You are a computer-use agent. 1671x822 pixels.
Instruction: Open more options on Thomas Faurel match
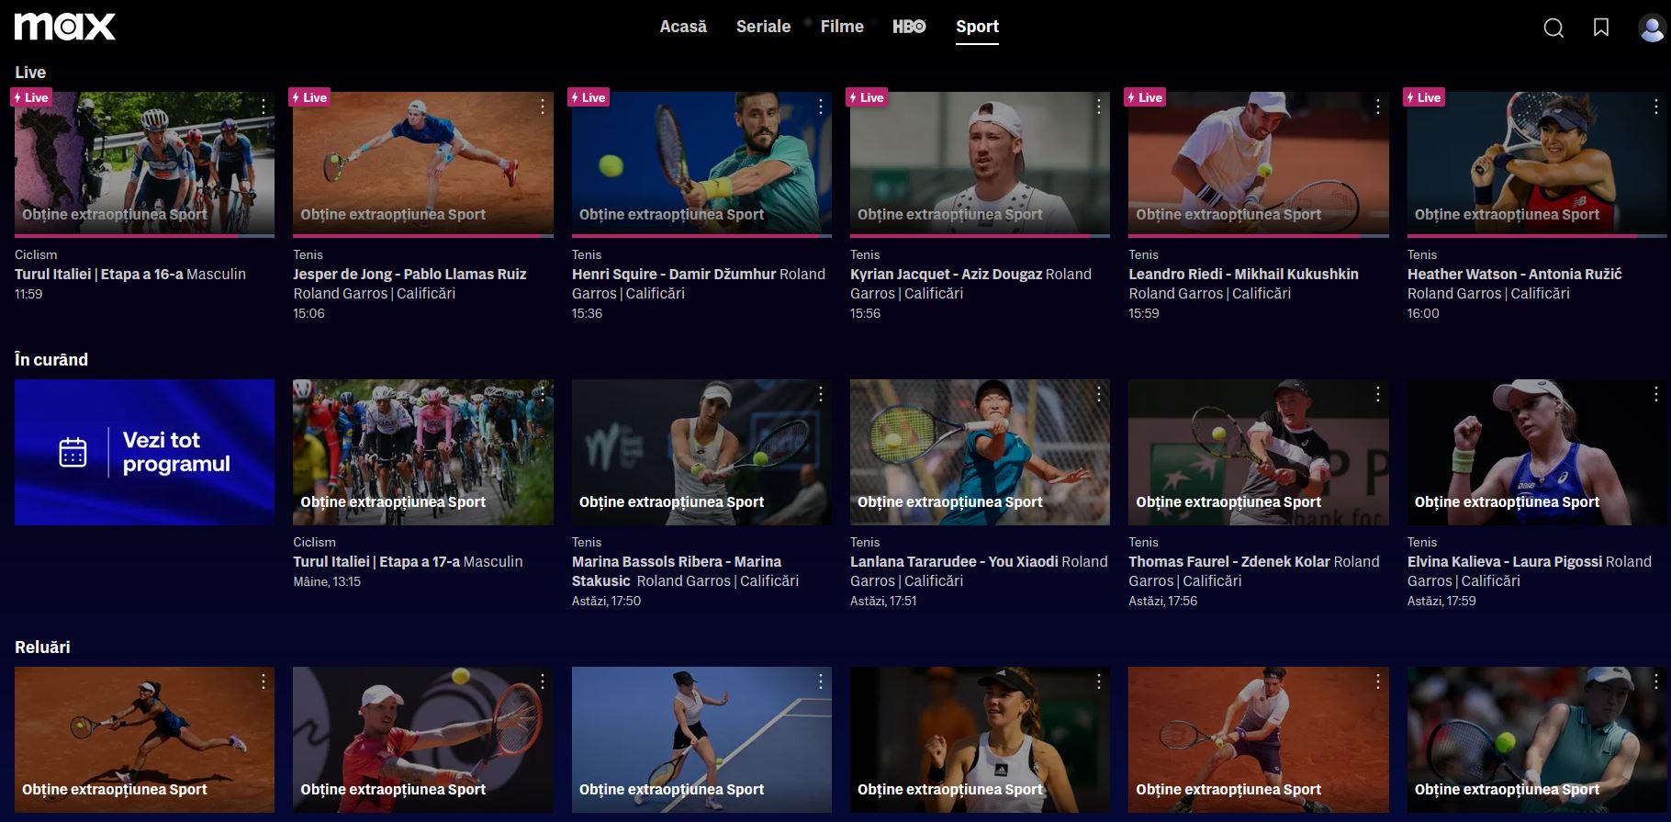pyautogui.click(x=1378, y=395)
